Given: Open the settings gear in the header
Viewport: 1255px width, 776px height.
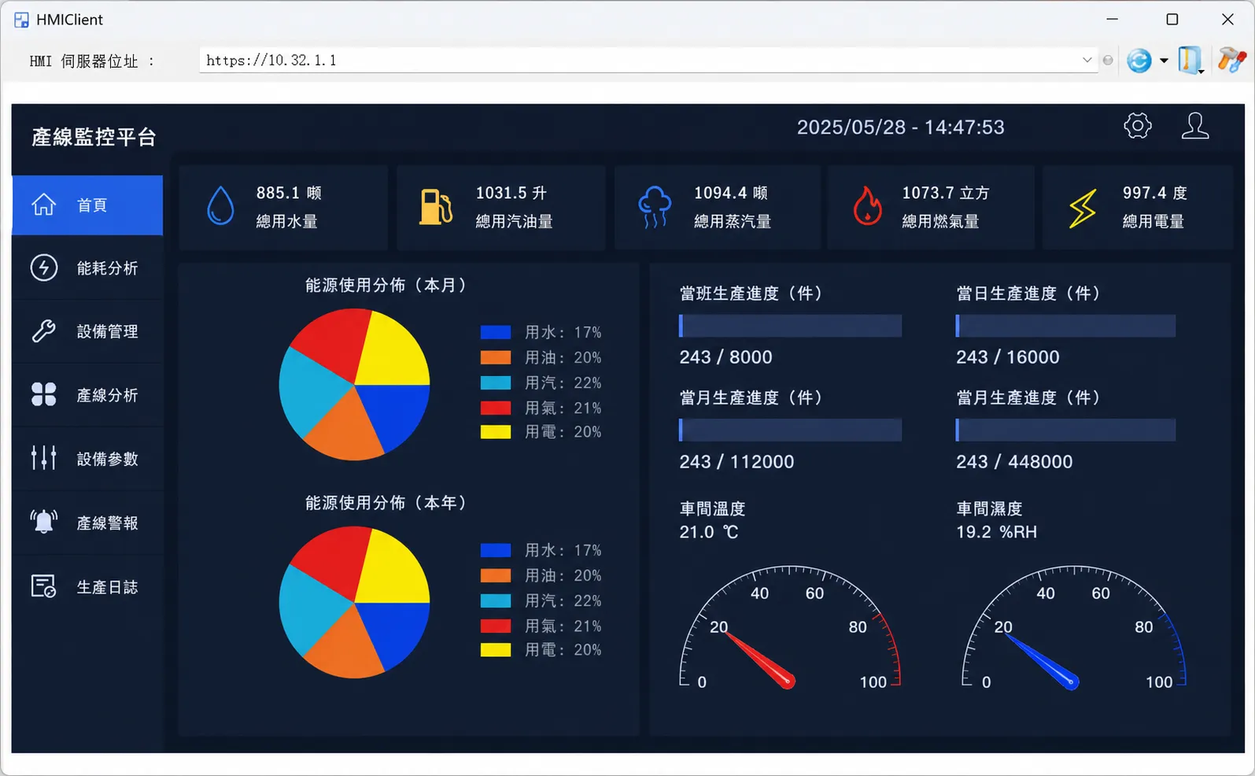Looking at the screenshot, I should tap(1137, 126).
